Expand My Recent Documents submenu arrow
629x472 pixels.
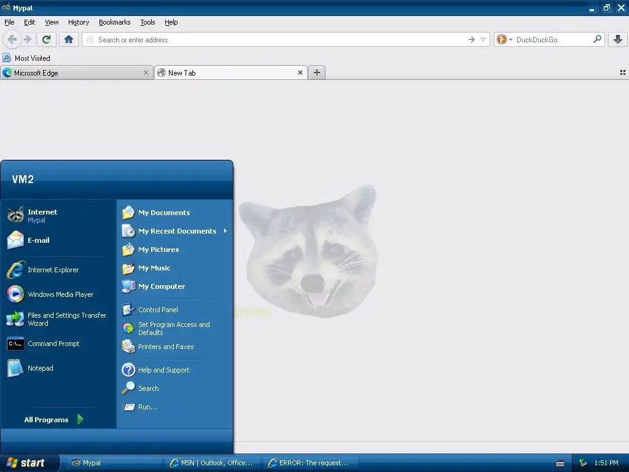coord(225,231)
